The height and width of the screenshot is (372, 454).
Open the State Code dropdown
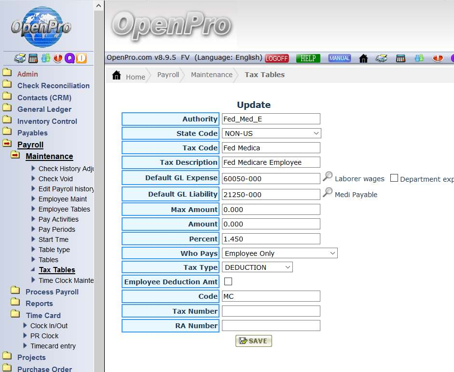point(271,133)
